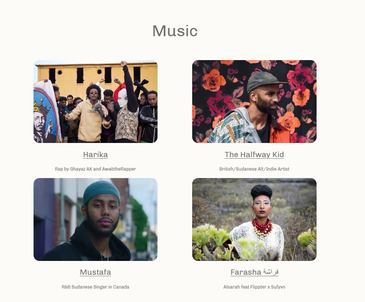The height and width of the screenshot is (302, 365).
Task: Click the teal knit cap in Mustafa photo
Action: (101, 192)
